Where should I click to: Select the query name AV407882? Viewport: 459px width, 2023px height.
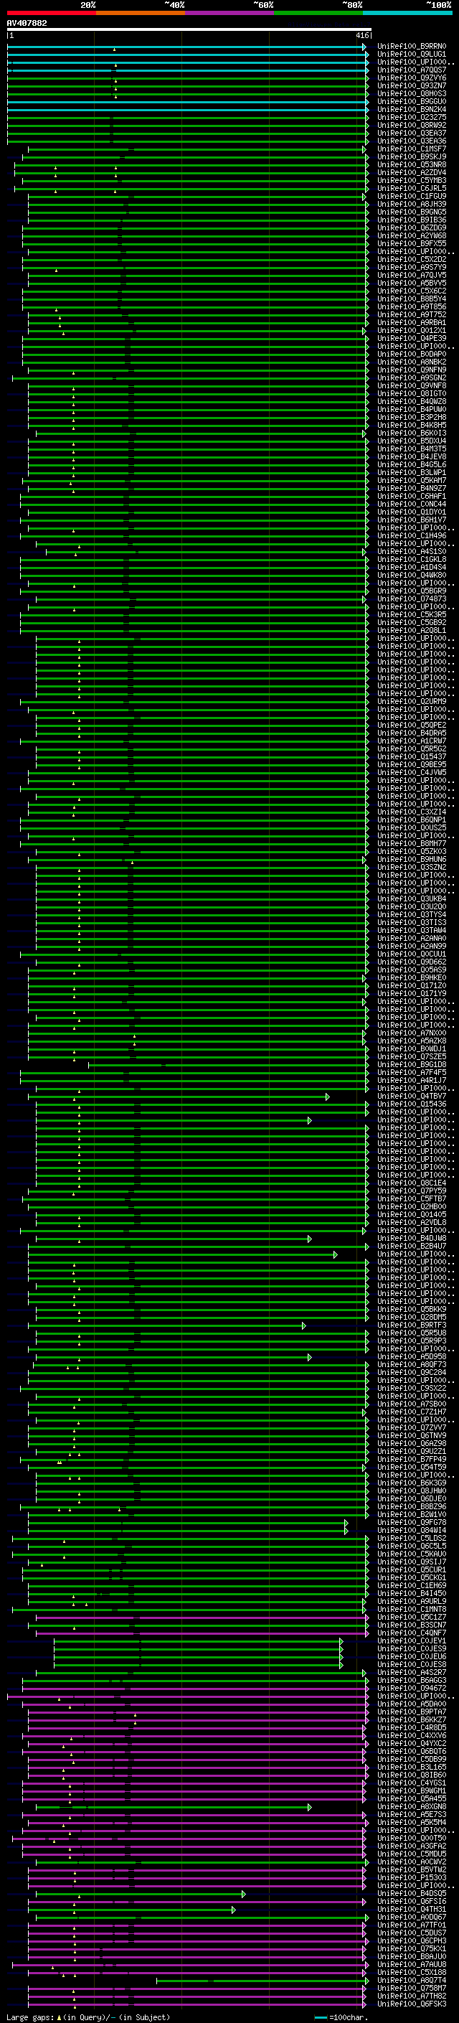(27, 23)
